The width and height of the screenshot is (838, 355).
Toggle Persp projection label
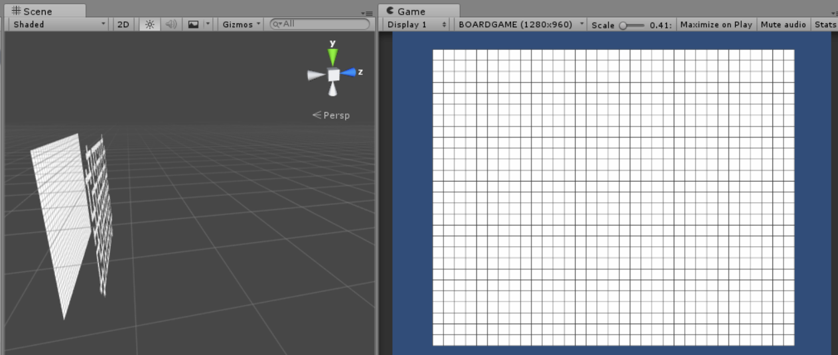coord(331,115)
